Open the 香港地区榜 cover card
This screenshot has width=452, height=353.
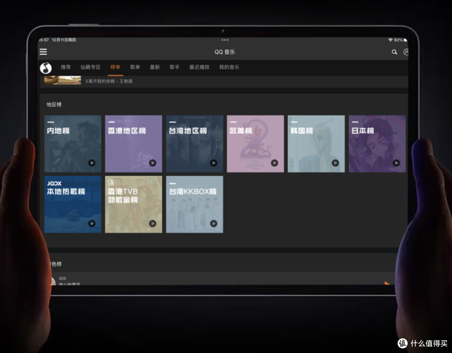point(134,144)
